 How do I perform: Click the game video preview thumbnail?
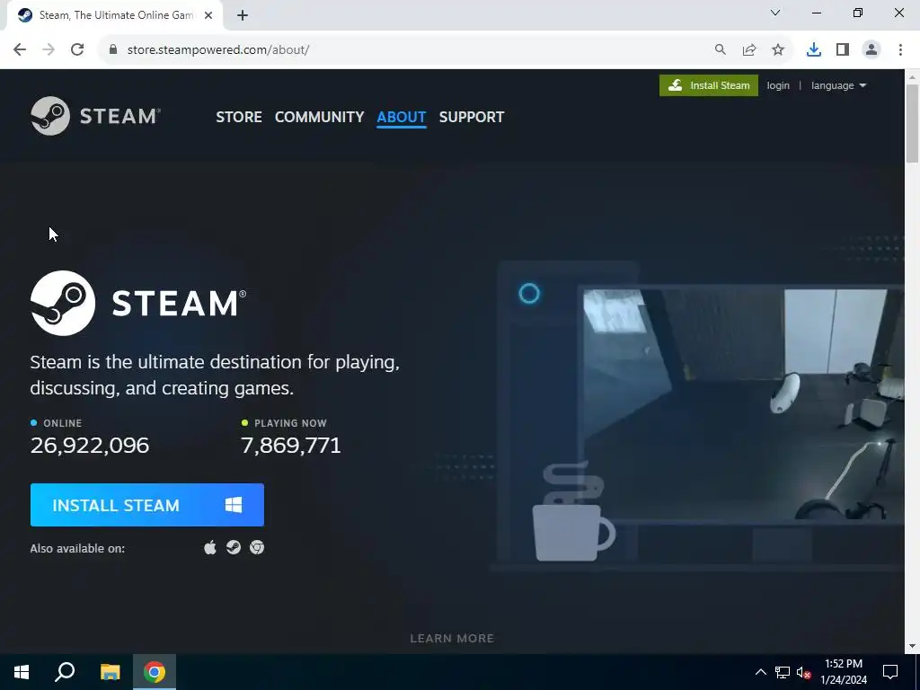point(744,405)
